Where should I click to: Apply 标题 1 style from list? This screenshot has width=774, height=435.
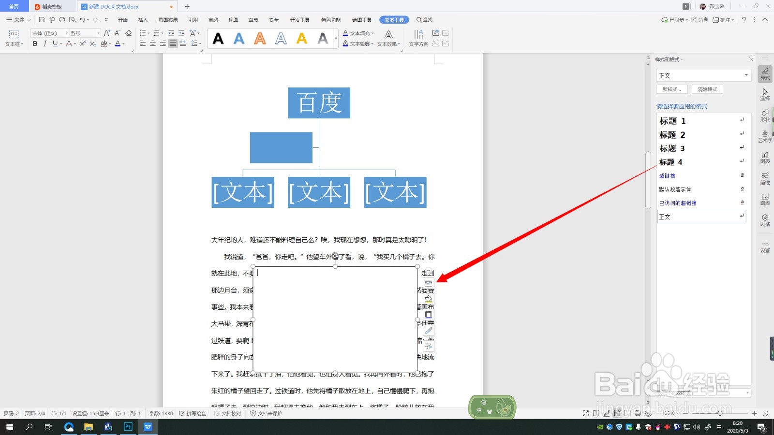[701, 120]
